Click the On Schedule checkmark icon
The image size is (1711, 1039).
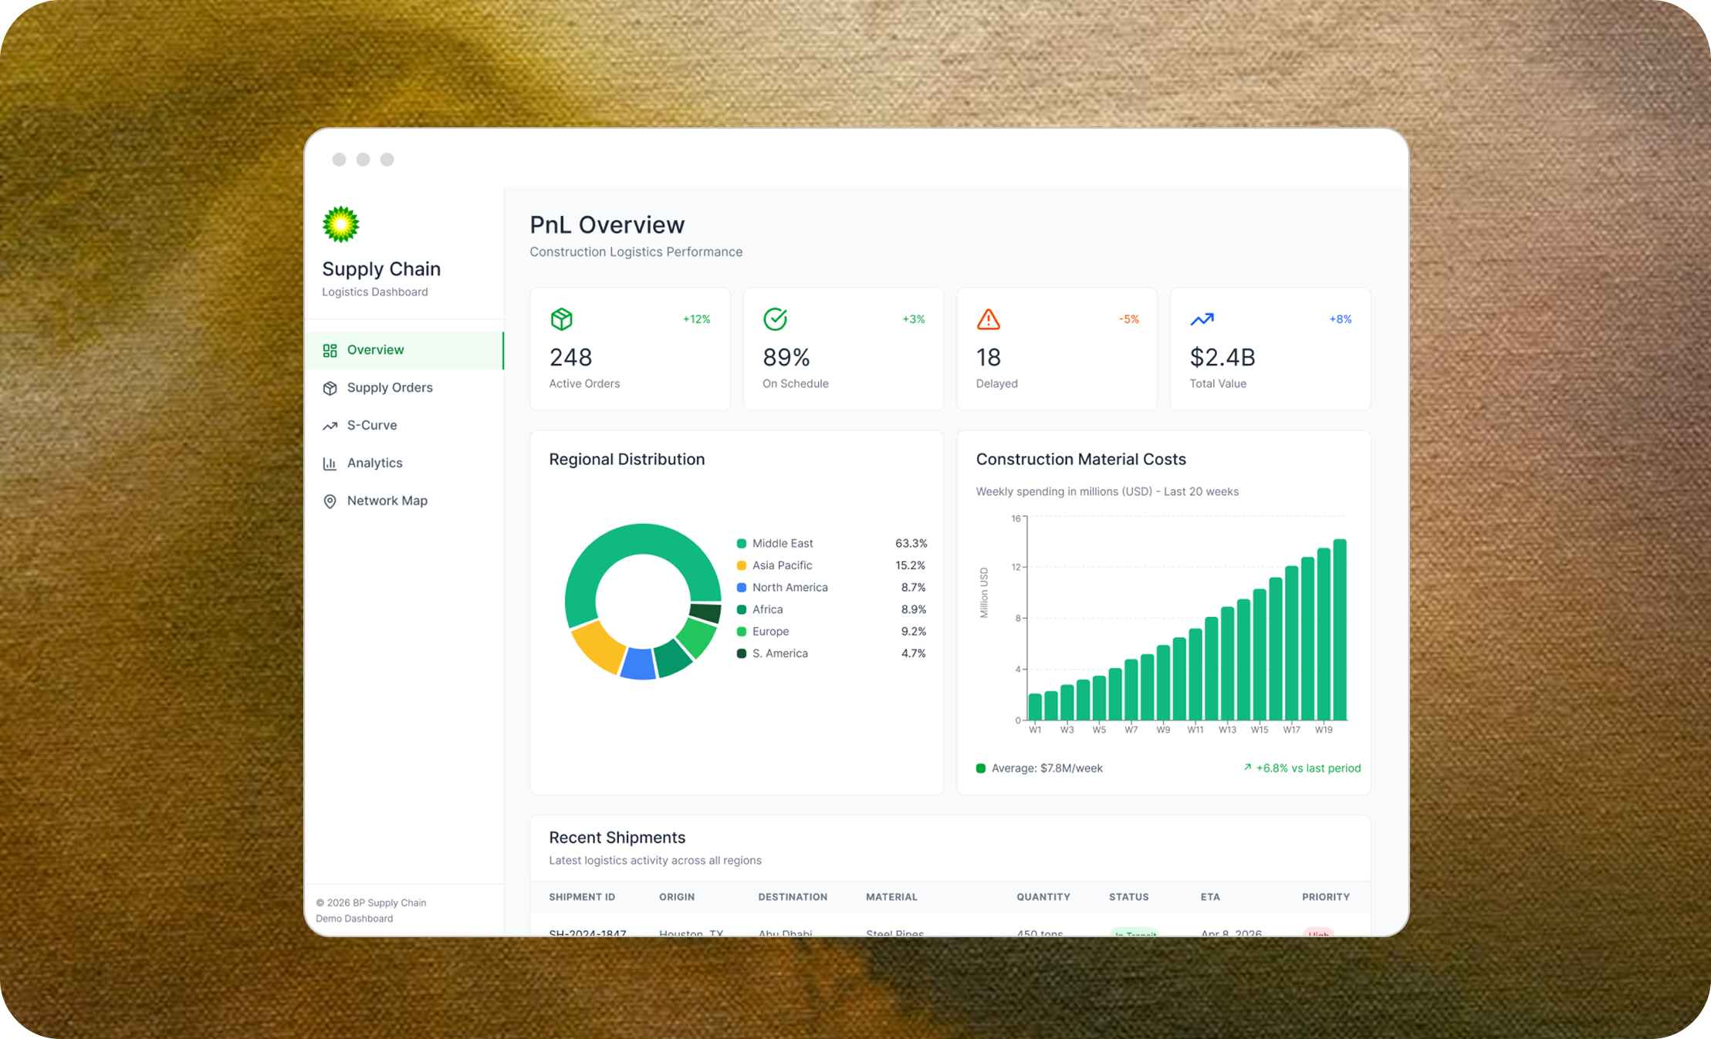(x=775, y=319)
